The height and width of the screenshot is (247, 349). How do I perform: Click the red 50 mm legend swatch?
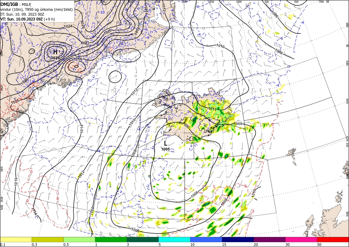click(x=333, y=239)
